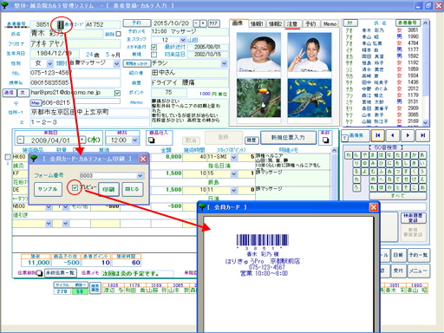This screenshot has width=444, height=333.
Task: Switch to the Memo tab
Action: tap(330, 24)
